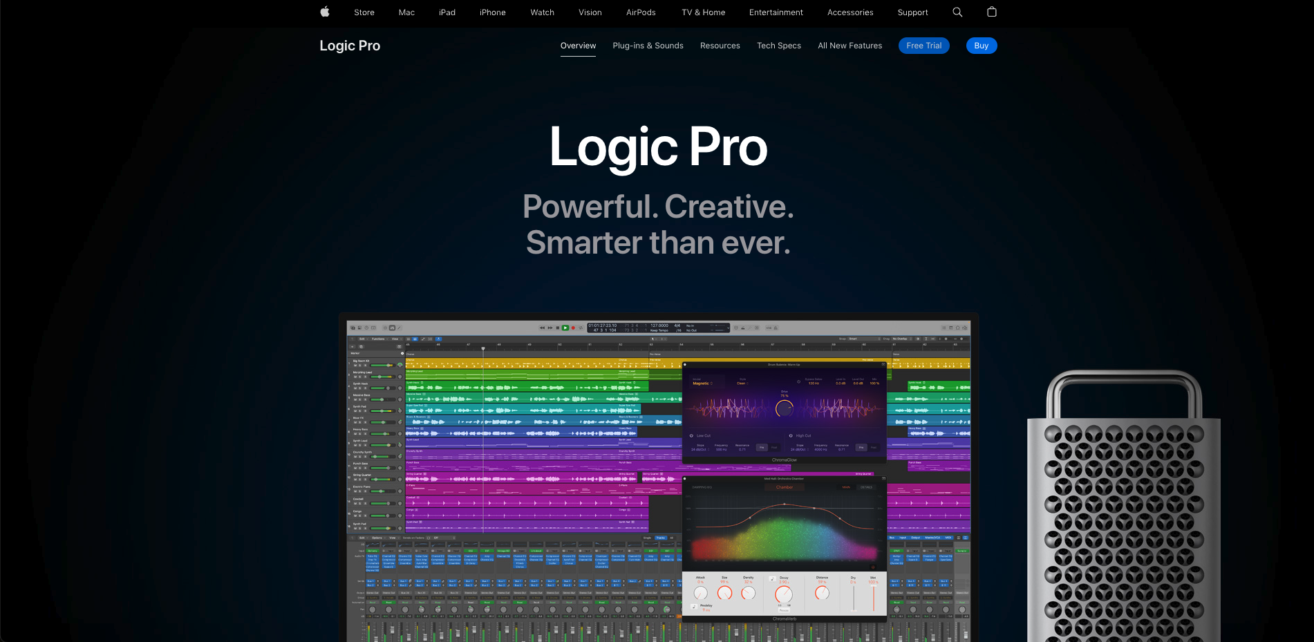Viewport: 1314px width, 642px height.
Task: Open the Entertainment navigation item
Action: tap(776, 12)
